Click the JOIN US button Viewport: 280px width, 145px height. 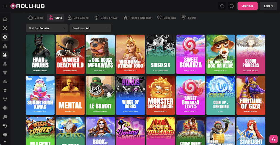point(248,6)
